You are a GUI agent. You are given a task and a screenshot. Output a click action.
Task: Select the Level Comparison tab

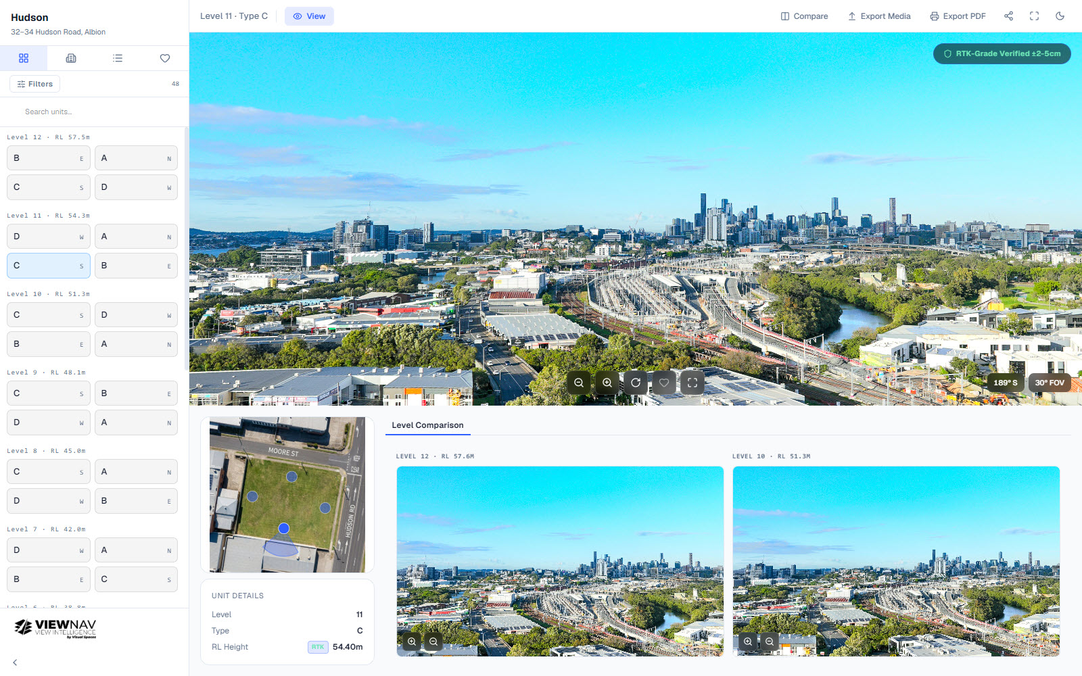click(x=427, y=425)
